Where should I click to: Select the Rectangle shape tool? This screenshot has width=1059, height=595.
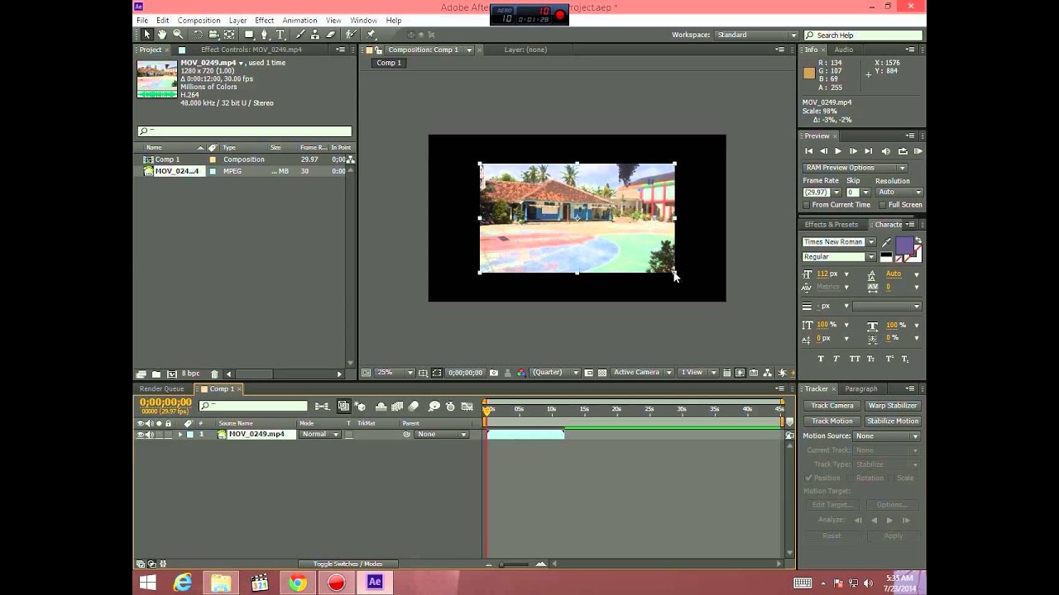tap(248, 35)
